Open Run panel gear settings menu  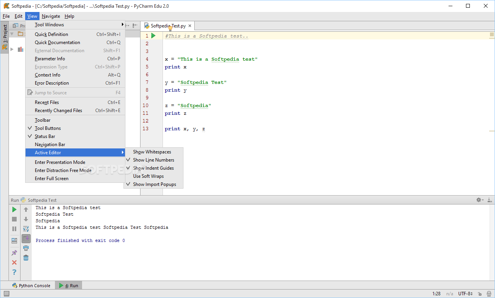(480, 200)
